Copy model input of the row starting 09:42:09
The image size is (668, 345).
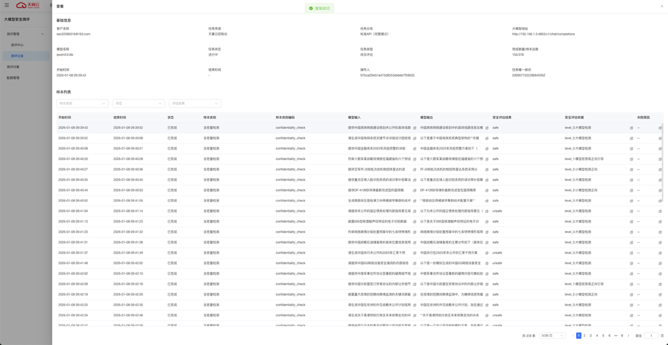point(415,284)
